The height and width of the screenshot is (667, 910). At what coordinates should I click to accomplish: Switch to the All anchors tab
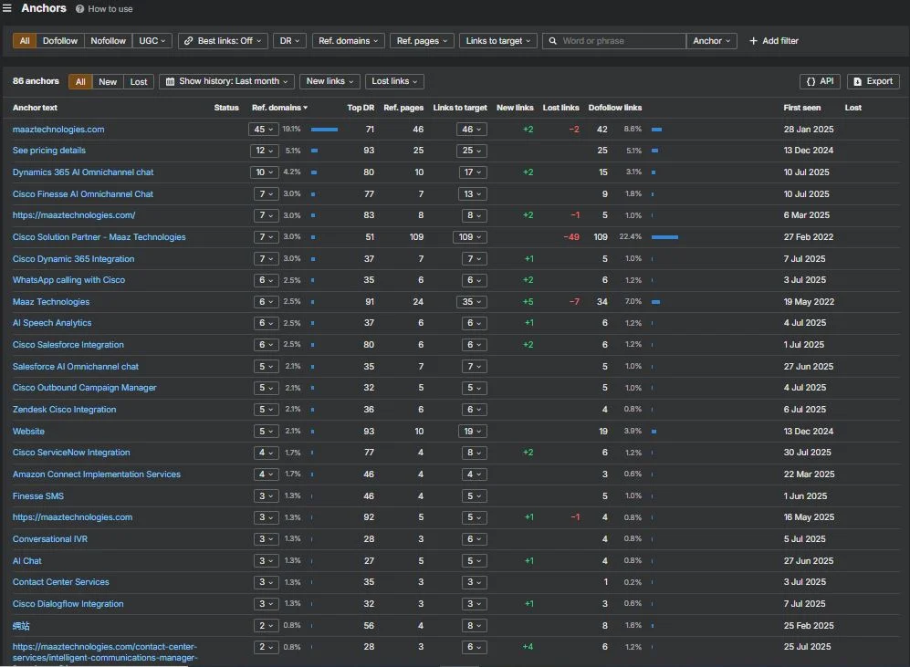tap(80, 81)
